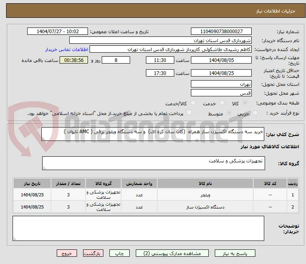The width and height of the screenshot is (306, 264).
Task: Click quantity 3 in دستگاه اکسیژن ساز row
Action: pyautogui.click(x=68, y=207)
